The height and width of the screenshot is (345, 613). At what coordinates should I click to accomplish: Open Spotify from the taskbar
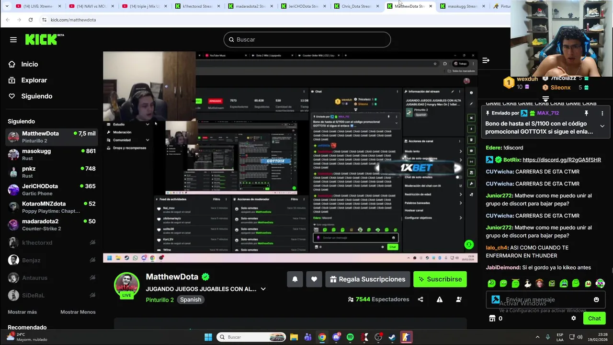coord(350,337)
